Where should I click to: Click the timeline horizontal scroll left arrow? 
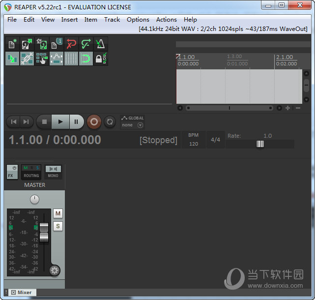(180, 108)
